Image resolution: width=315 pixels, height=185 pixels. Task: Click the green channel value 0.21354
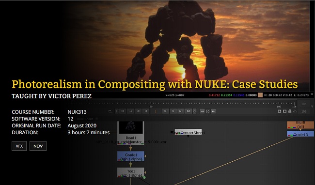point(226,95)
